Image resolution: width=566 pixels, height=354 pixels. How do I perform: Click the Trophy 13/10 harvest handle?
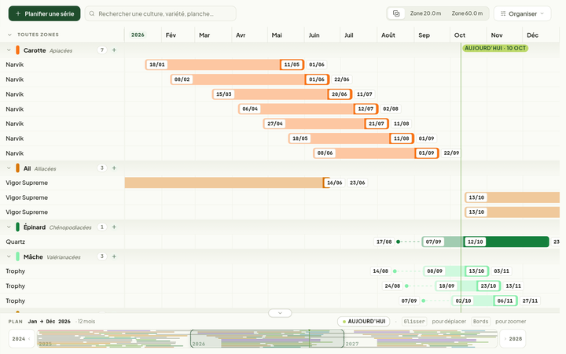[476, 271]
